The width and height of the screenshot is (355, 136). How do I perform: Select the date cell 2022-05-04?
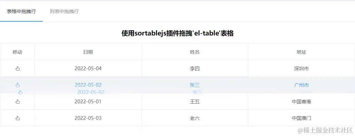coord(88,69)
